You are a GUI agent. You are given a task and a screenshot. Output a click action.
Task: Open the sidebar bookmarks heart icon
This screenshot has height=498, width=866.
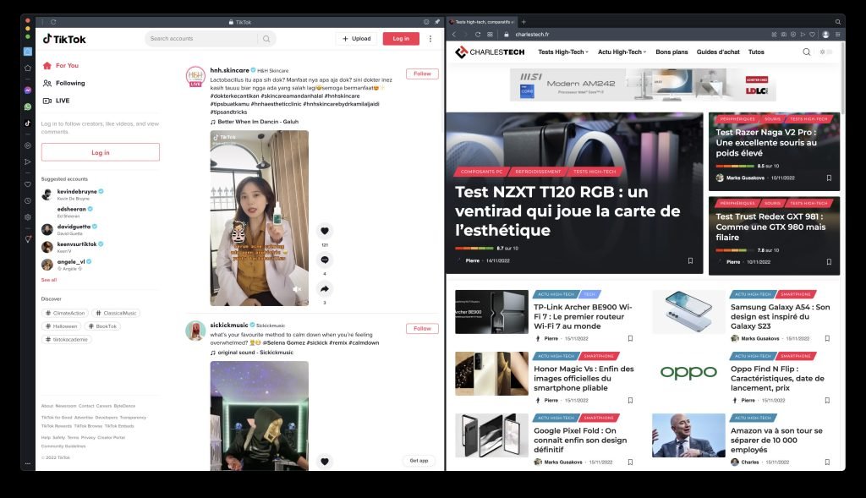point(28,183)
